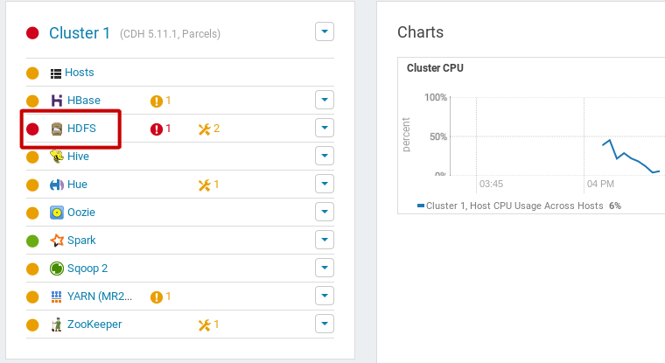The image size is (665, 363).
Task: Click the Oozie service icon
Action: click(x=57, y=213)
